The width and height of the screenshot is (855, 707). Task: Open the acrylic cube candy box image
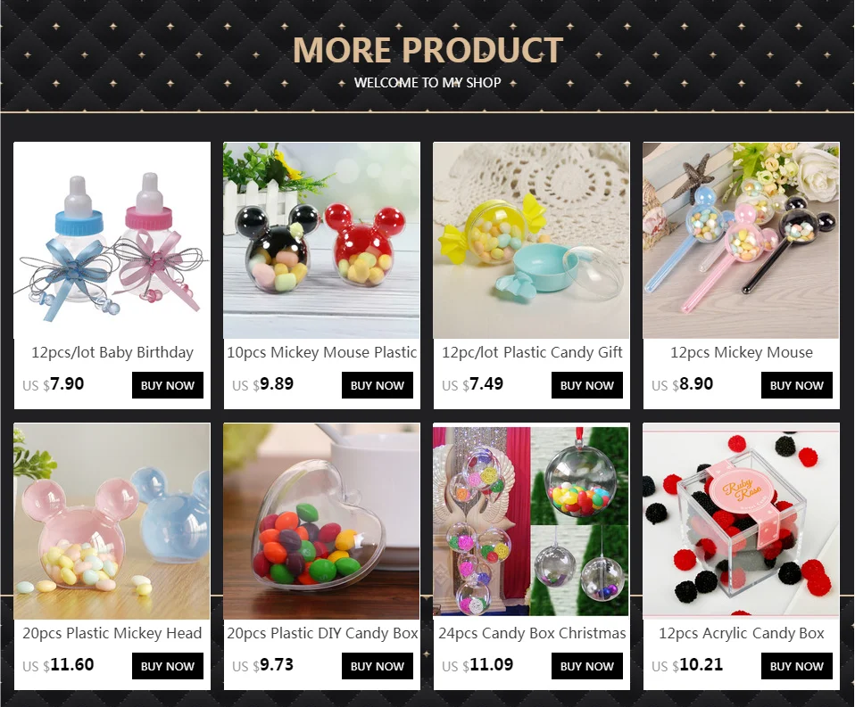pyautogui.click(x=741, y=522)
